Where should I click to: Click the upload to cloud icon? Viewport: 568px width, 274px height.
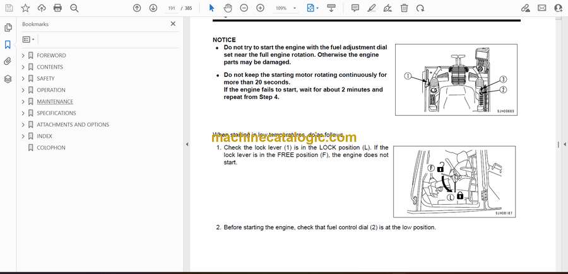click(x=42, y=8)
